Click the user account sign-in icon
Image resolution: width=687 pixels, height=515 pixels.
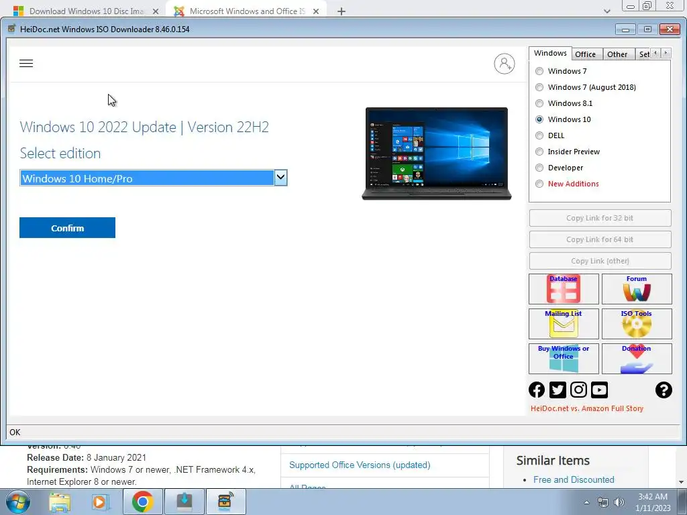[505, 64]
